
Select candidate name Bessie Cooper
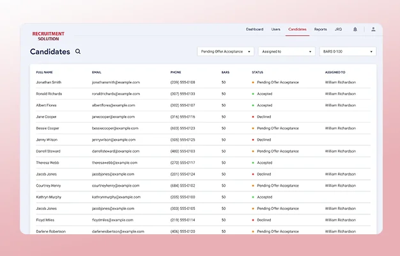(x=47, y=128)
